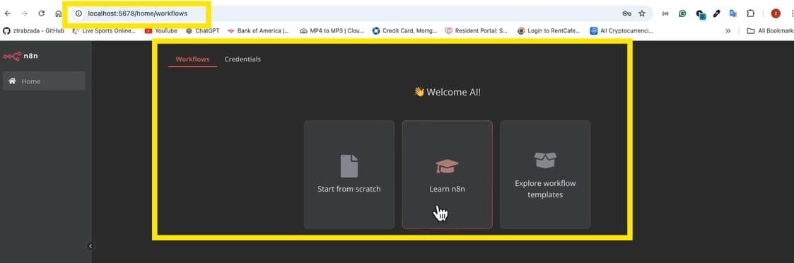
Task: Open the ChatGPT bookmark
Action: click(x=202, y=31)
